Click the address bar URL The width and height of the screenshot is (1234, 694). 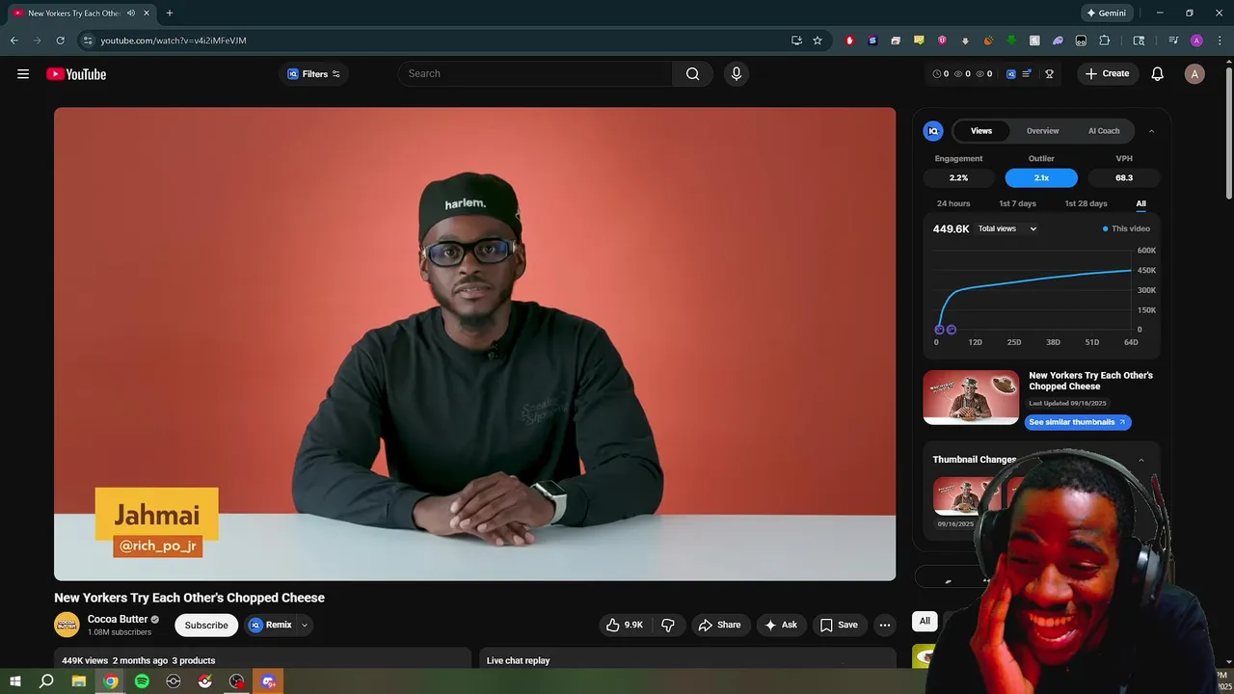point(174,40)
